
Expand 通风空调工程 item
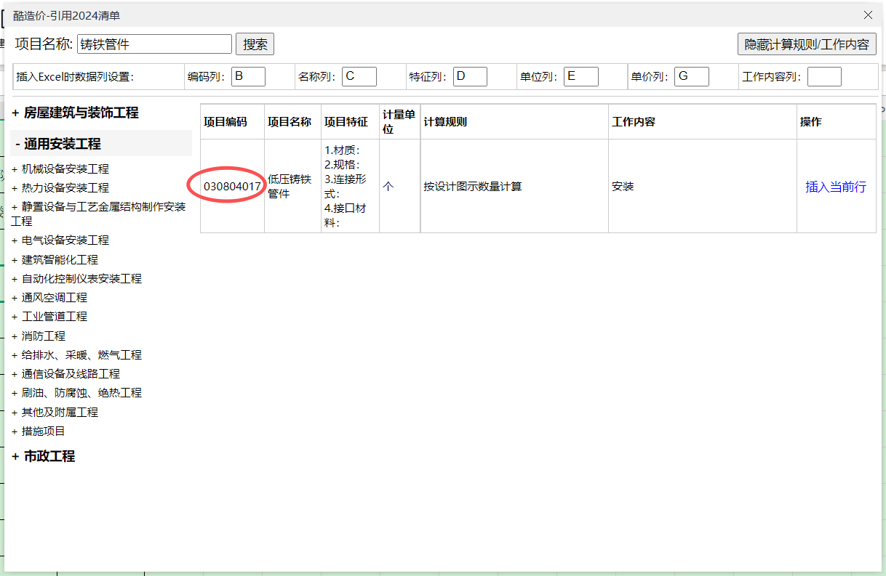tap(49, 297)
